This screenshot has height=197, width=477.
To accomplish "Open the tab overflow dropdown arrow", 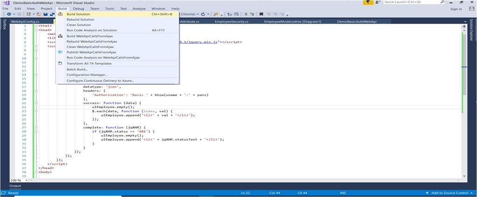I will pos(465,22).
